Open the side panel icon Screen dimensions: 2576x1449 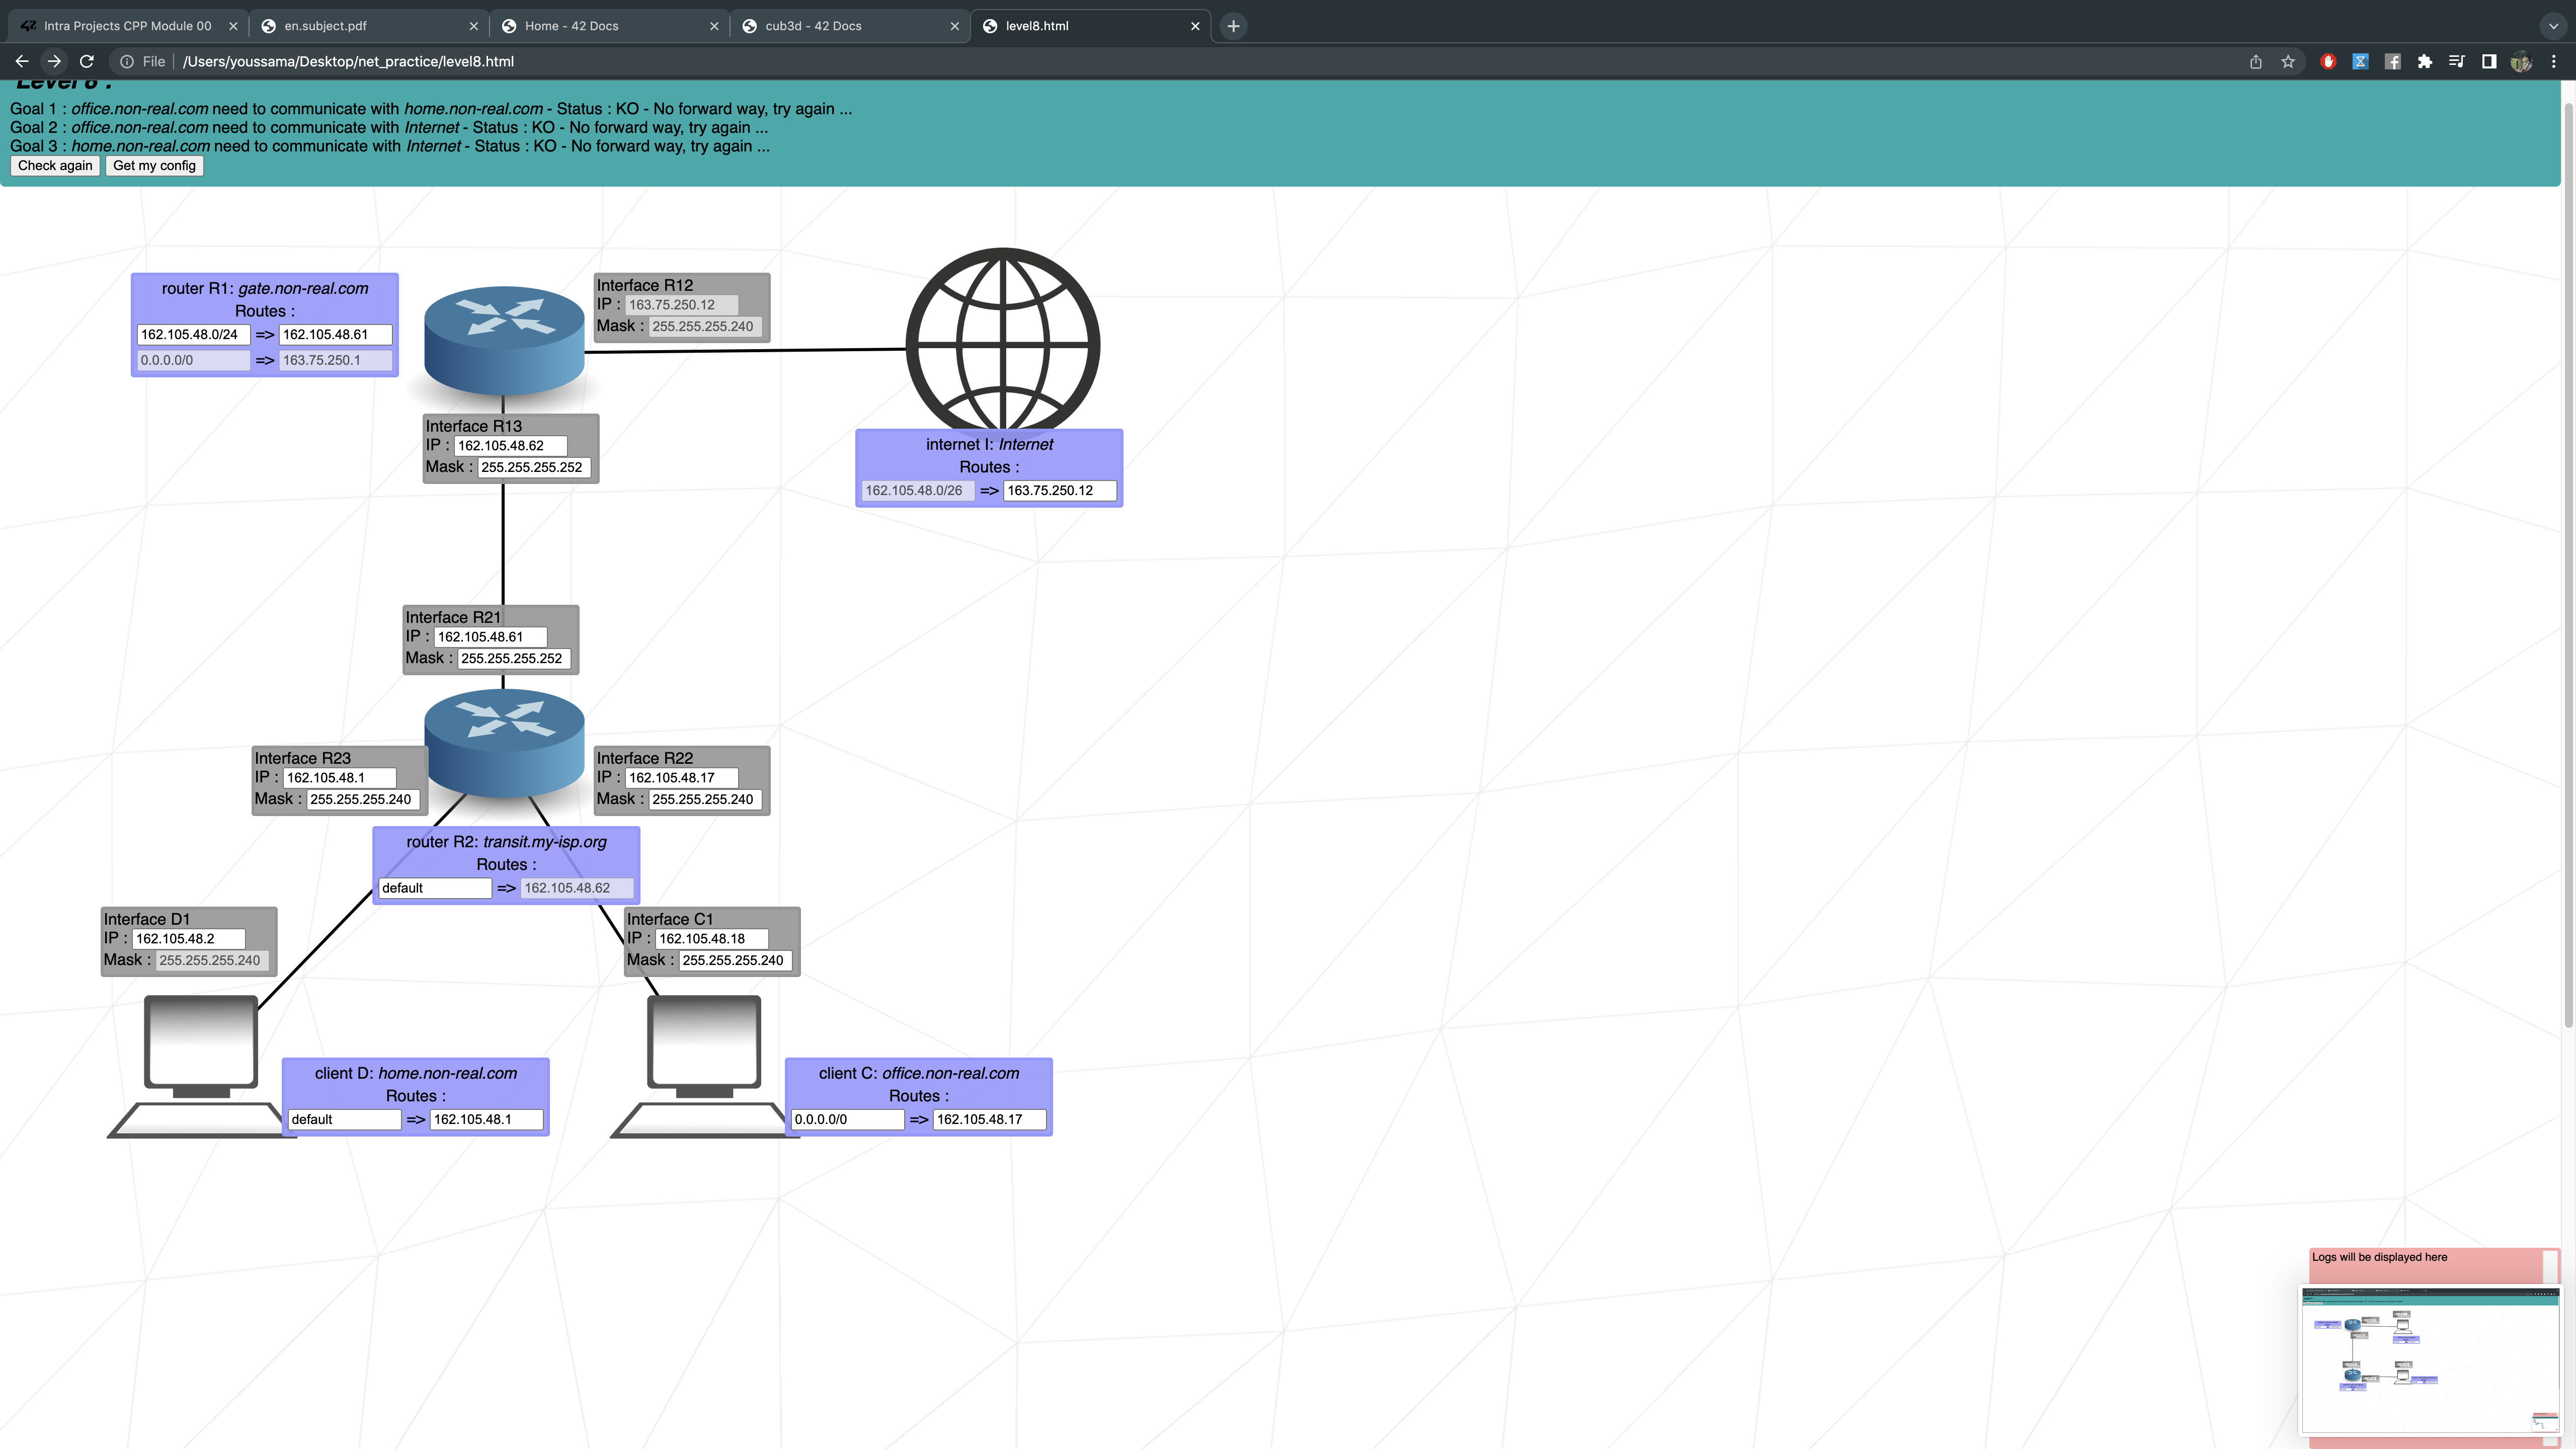click(x=2489, y=61)
